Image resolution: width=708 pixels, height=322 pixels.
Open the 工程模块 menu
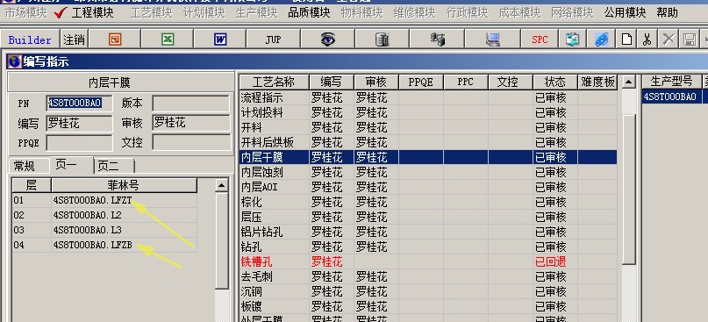point(93,13)
